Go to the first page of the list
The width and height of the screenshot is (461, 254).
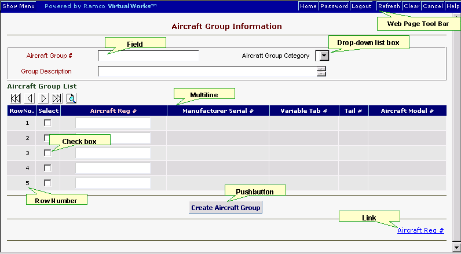[15, 98]
